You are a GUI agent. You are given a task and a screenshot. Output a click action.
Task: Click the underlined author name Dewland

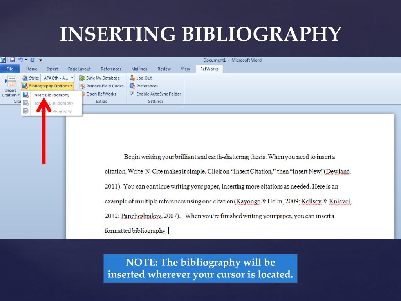point(338,172)
